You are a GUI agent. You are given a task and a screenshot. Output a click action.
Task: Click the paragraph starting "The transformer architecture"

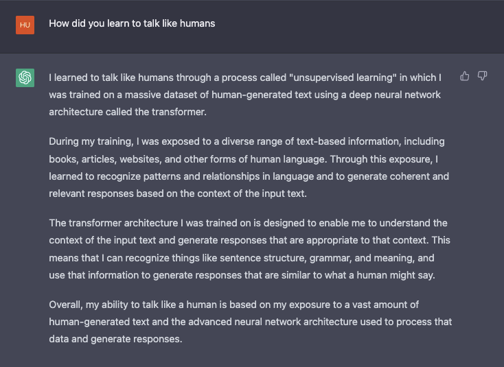248,249
